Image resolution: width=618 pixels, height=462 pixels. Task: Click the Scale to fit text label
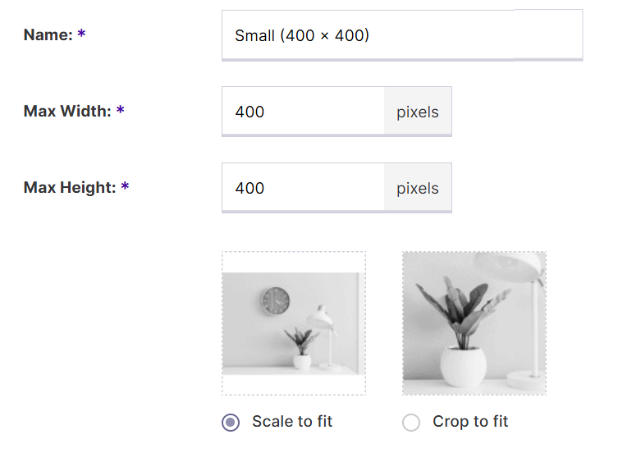(x=292, y=422)
